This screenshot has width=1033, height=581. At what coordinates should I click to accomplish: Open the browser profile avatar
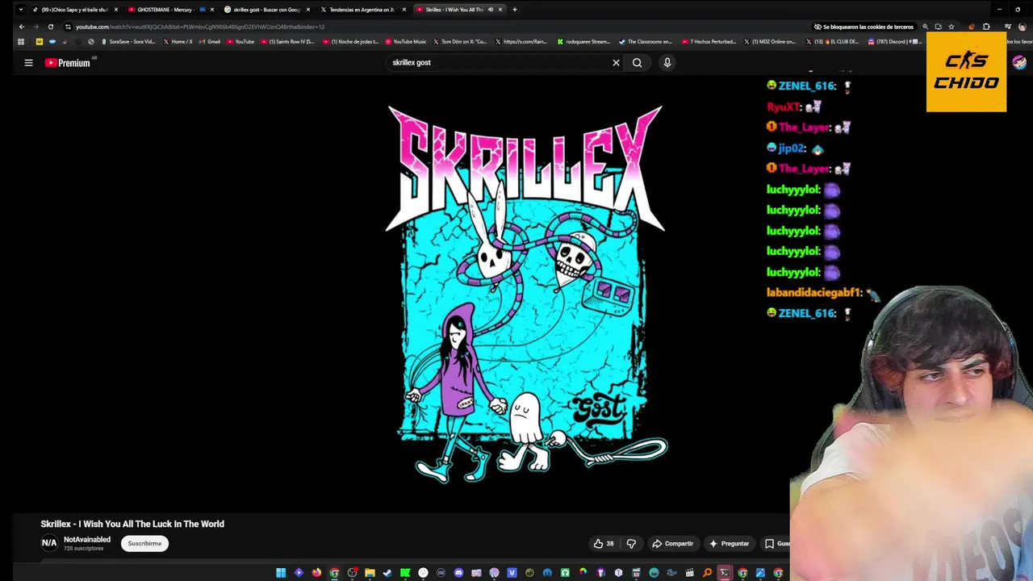pos(1022,27)
